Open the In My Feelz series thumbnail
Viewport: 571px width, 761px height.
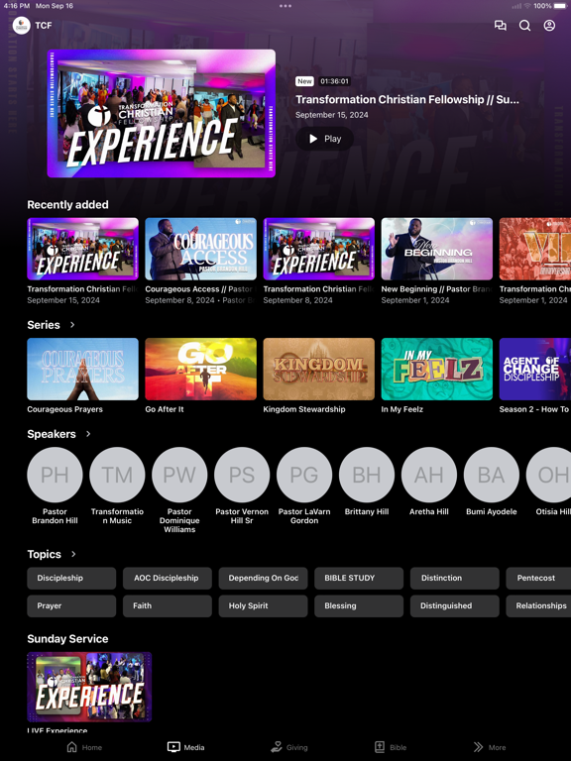coord(436,369)
